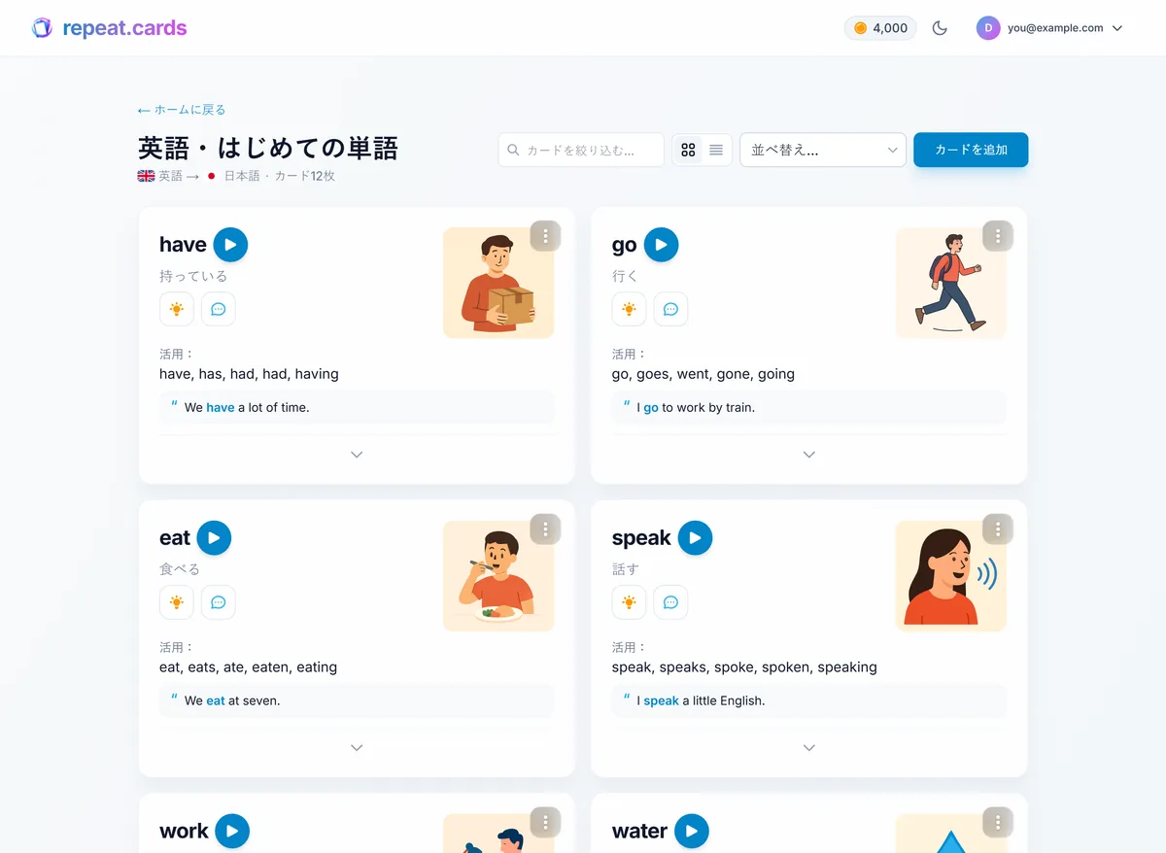The image size is (1166, 853).
Task: Click the translation 持っている
Action: point(193,276)
